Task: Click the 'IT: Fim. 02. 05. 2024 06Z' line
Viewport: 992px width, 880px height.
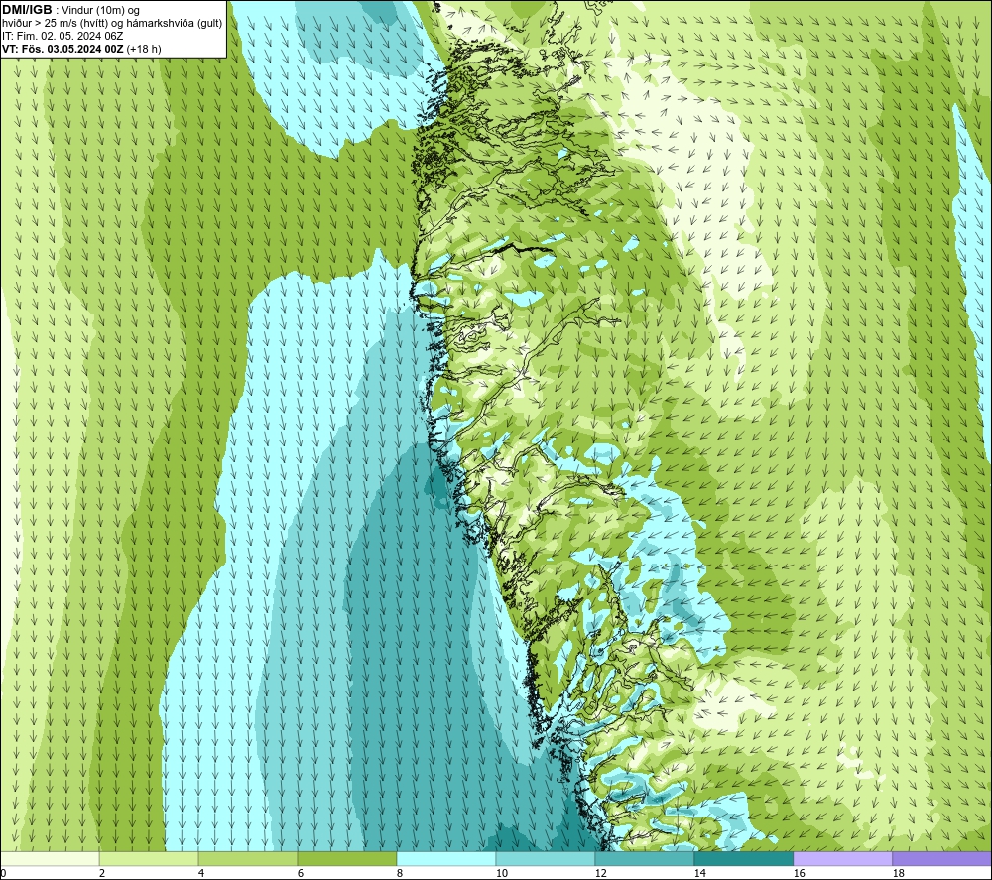Action: (x=62, y=36)
